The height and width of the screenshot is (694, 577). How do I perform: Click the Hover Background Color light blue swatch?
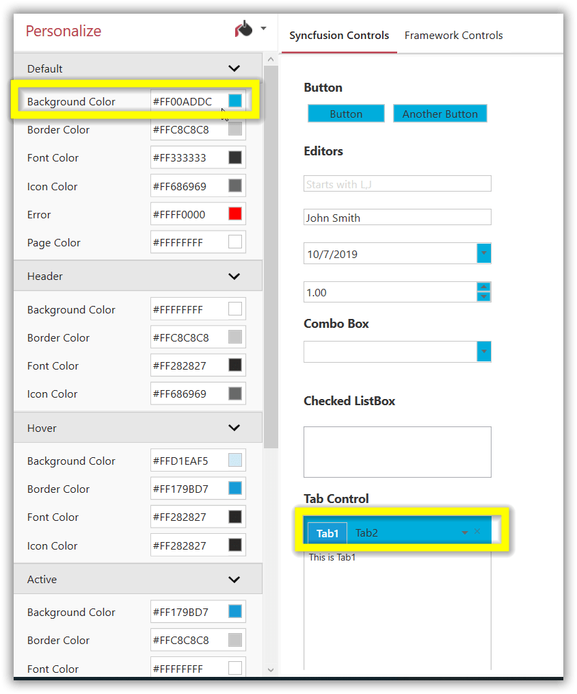pyautogui.click(x=235, y=460)
